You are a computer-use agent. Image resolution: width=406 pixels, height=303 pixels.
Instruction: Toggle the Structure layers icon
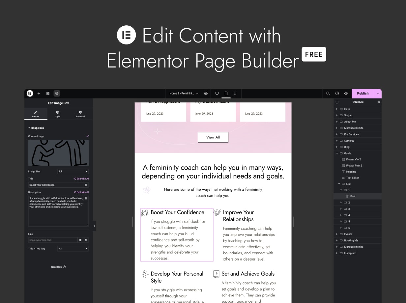pyautogui.click(x=57, y=93)
